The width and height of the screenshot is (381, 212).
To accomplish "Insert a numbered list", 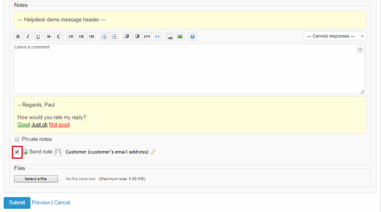I will pos(114,37).
